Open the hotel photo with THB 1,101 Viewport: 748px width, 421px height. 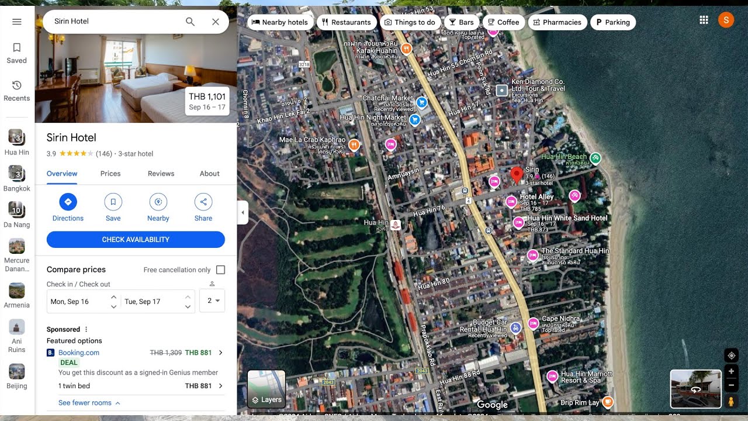[136, 78]
